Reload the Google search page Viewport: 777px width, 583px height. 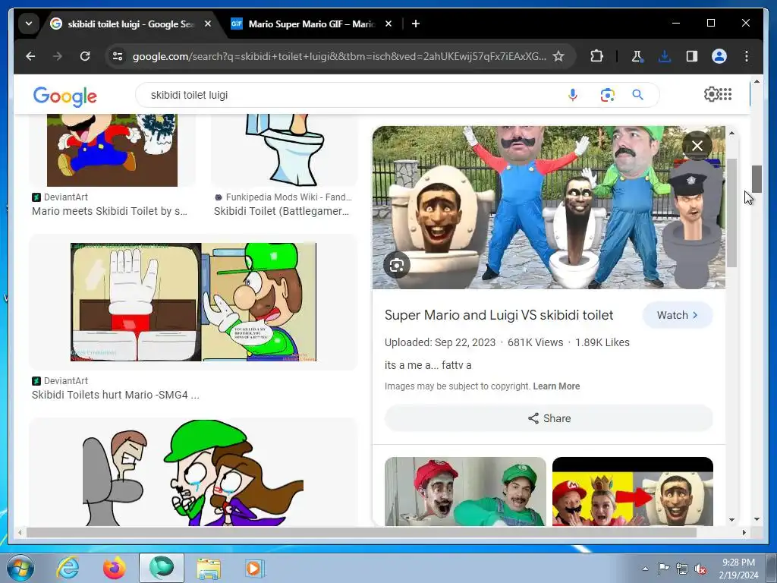pyautogui.click(x=85, y=56)
